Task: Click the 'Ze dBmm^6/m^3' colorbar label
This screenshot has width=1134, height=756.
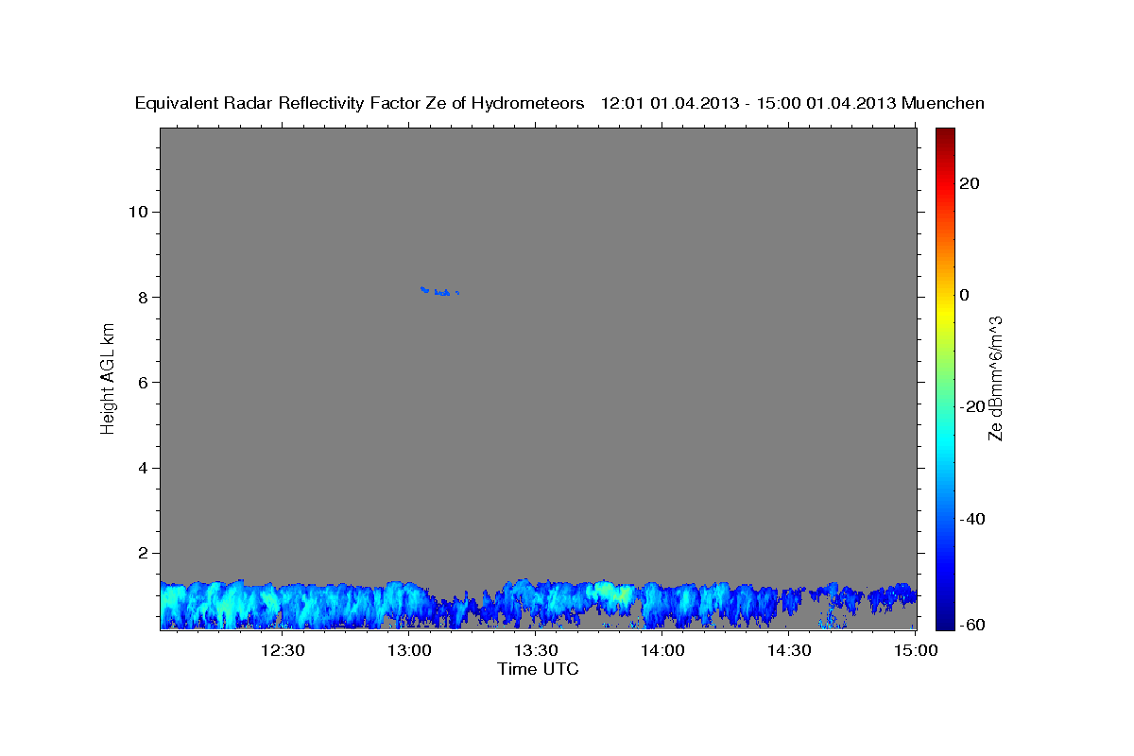Action: coord(994,378)
